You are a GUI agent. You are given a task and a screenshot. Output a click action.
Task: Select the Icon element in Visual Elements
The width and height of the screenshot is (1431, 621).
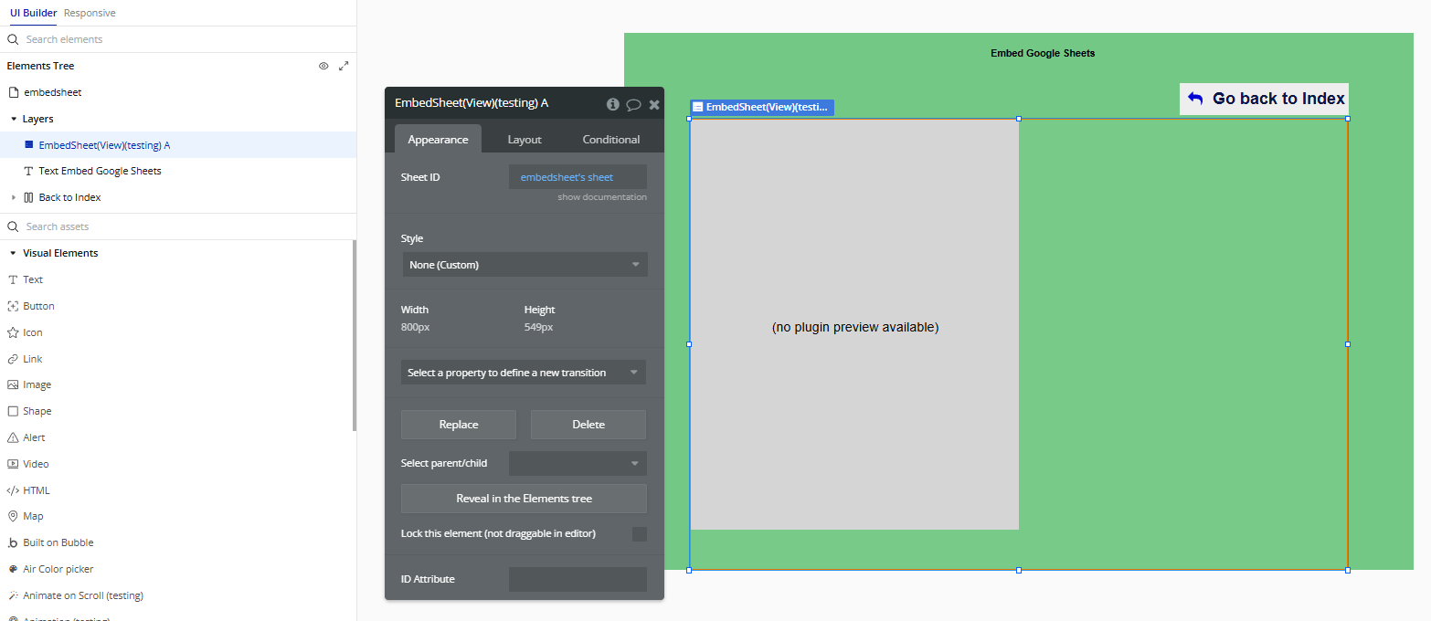coord(33,332)
